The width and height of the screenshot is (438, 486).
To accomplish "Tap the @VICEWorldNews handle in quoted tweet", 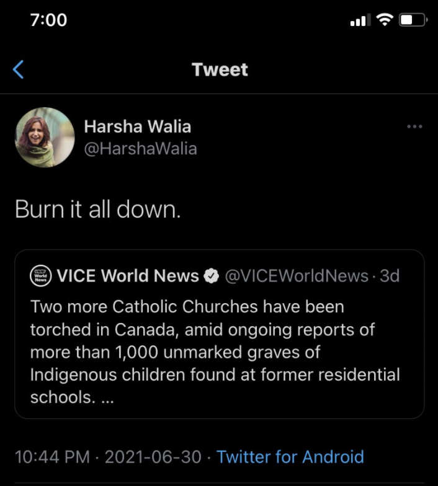I will 296,276.
